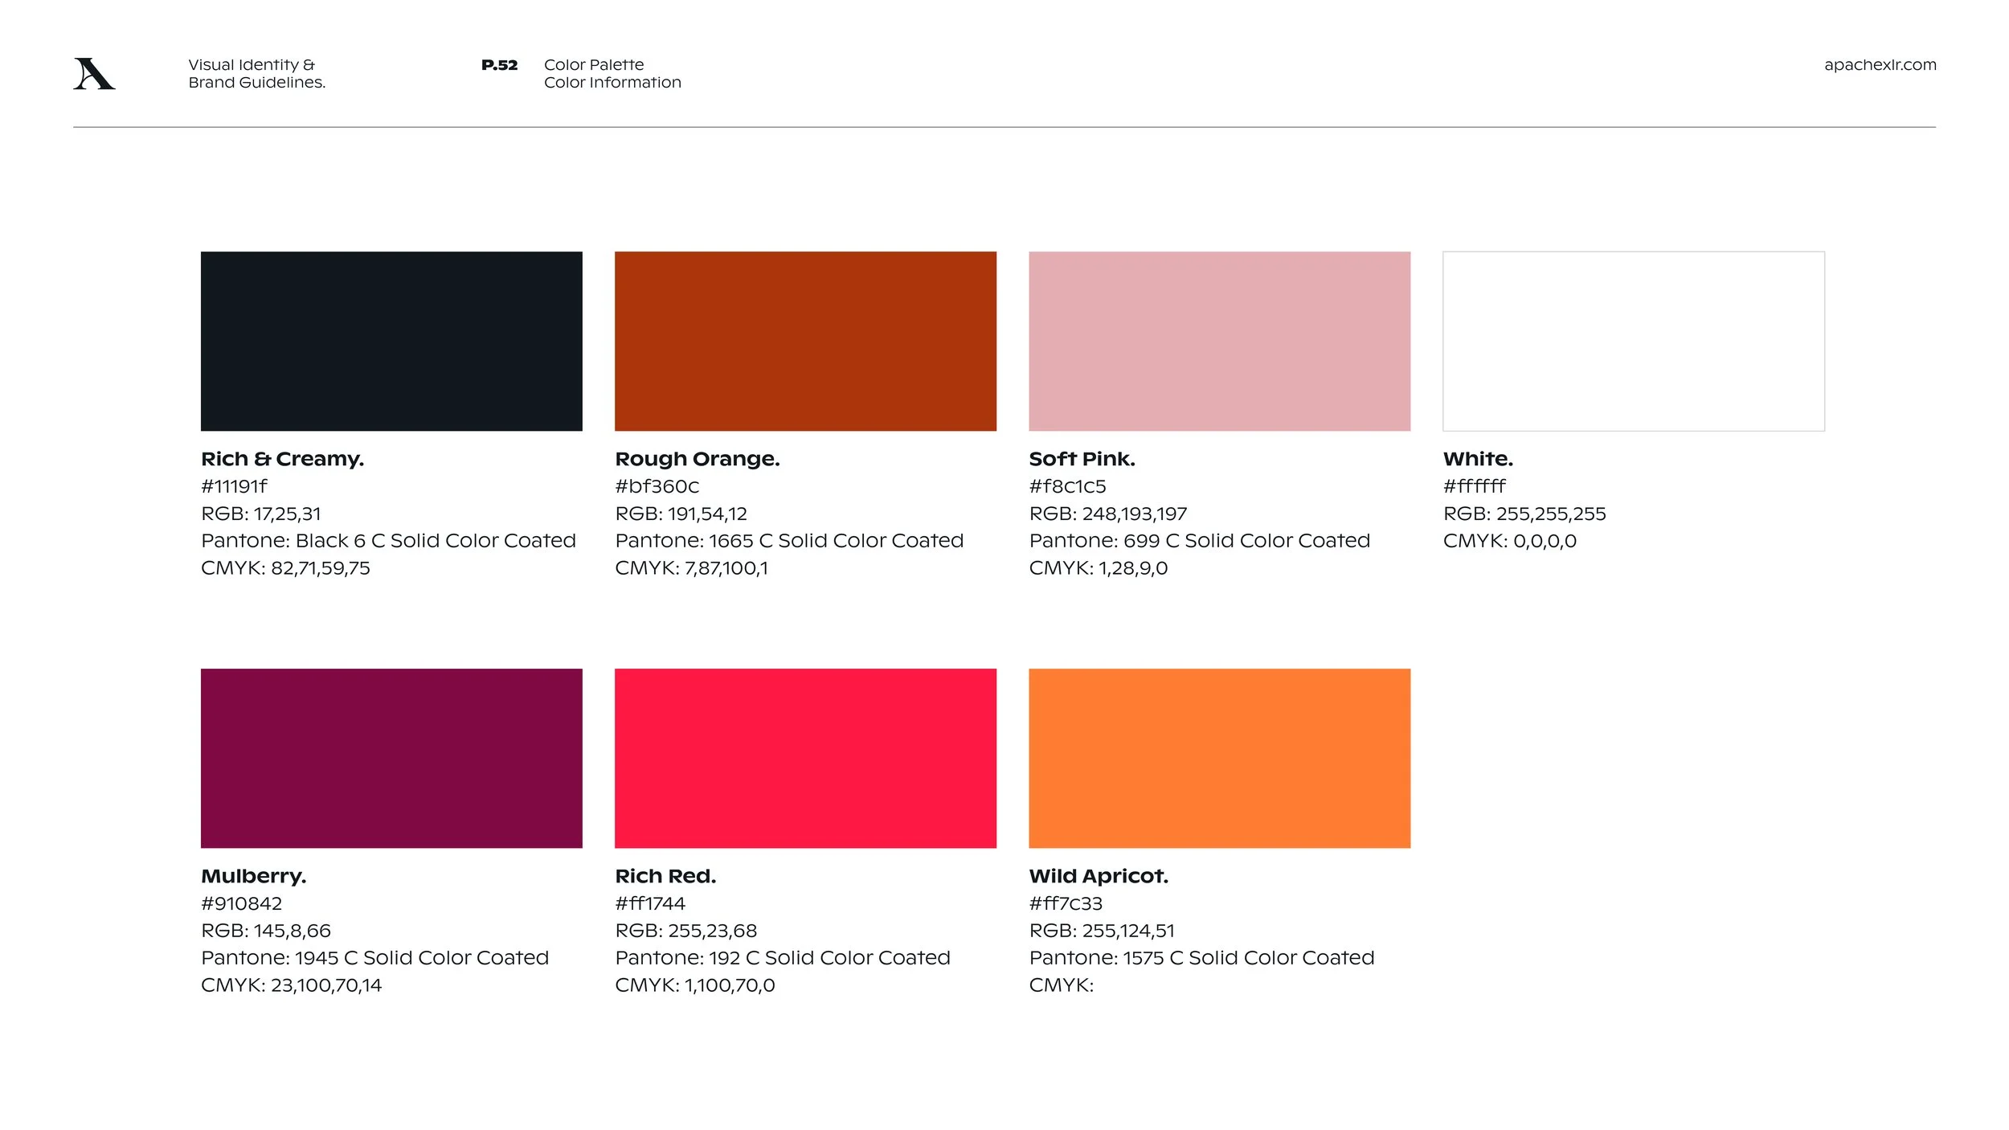2009x1130 pixels.
Task: Select the Rough Orange color swatch
Action: point(805,341)
